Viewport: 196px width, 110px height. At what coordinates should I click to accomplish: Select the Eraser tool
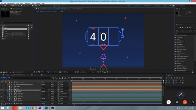click(x=33, y=6)
